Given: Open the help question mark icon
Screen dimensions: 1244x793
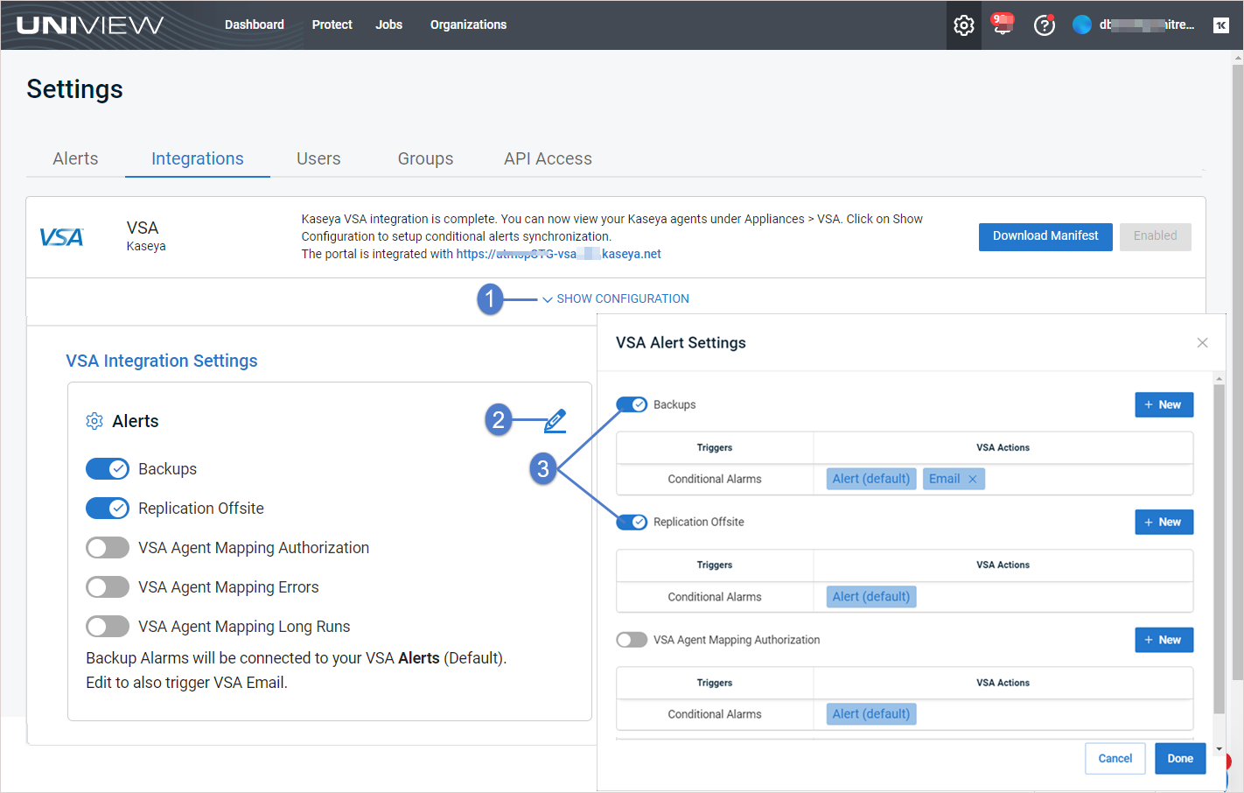Looking at the screenshot, I should tap(1044, 25).
